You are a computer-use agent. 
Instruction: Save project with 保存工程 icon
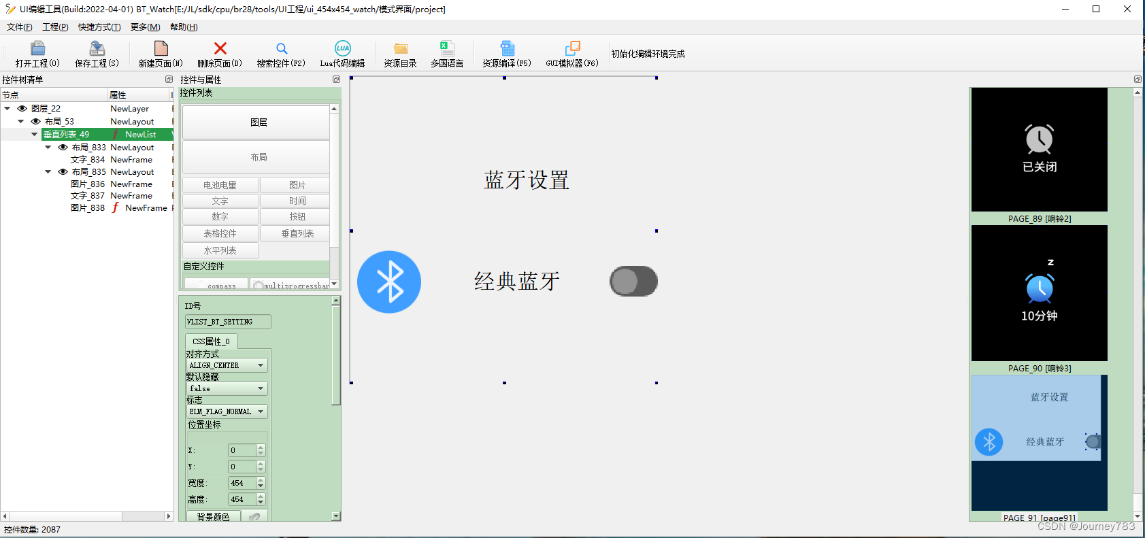tap(97, 54)
